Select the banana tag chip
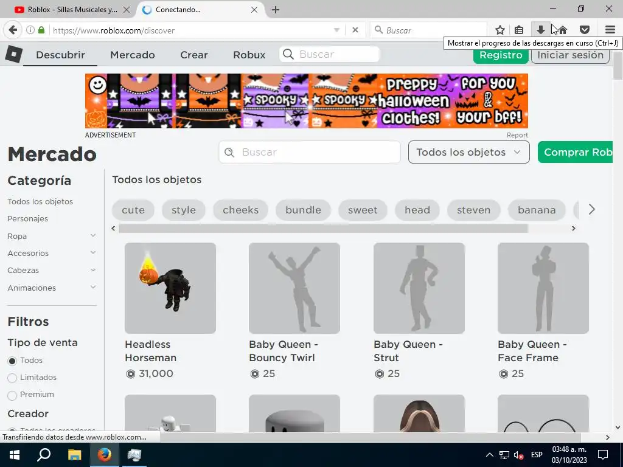Screen dimensions: 623x467 [x=537, y=210]
